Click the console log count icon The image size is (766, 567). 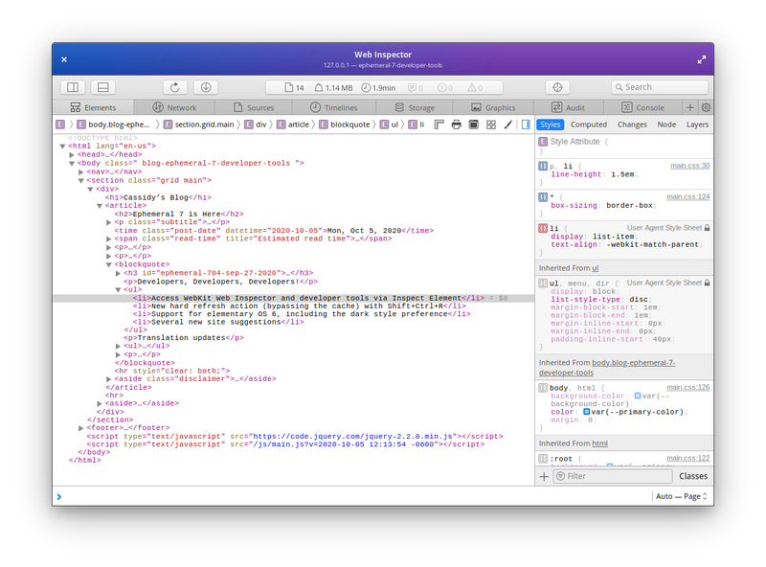416,88
